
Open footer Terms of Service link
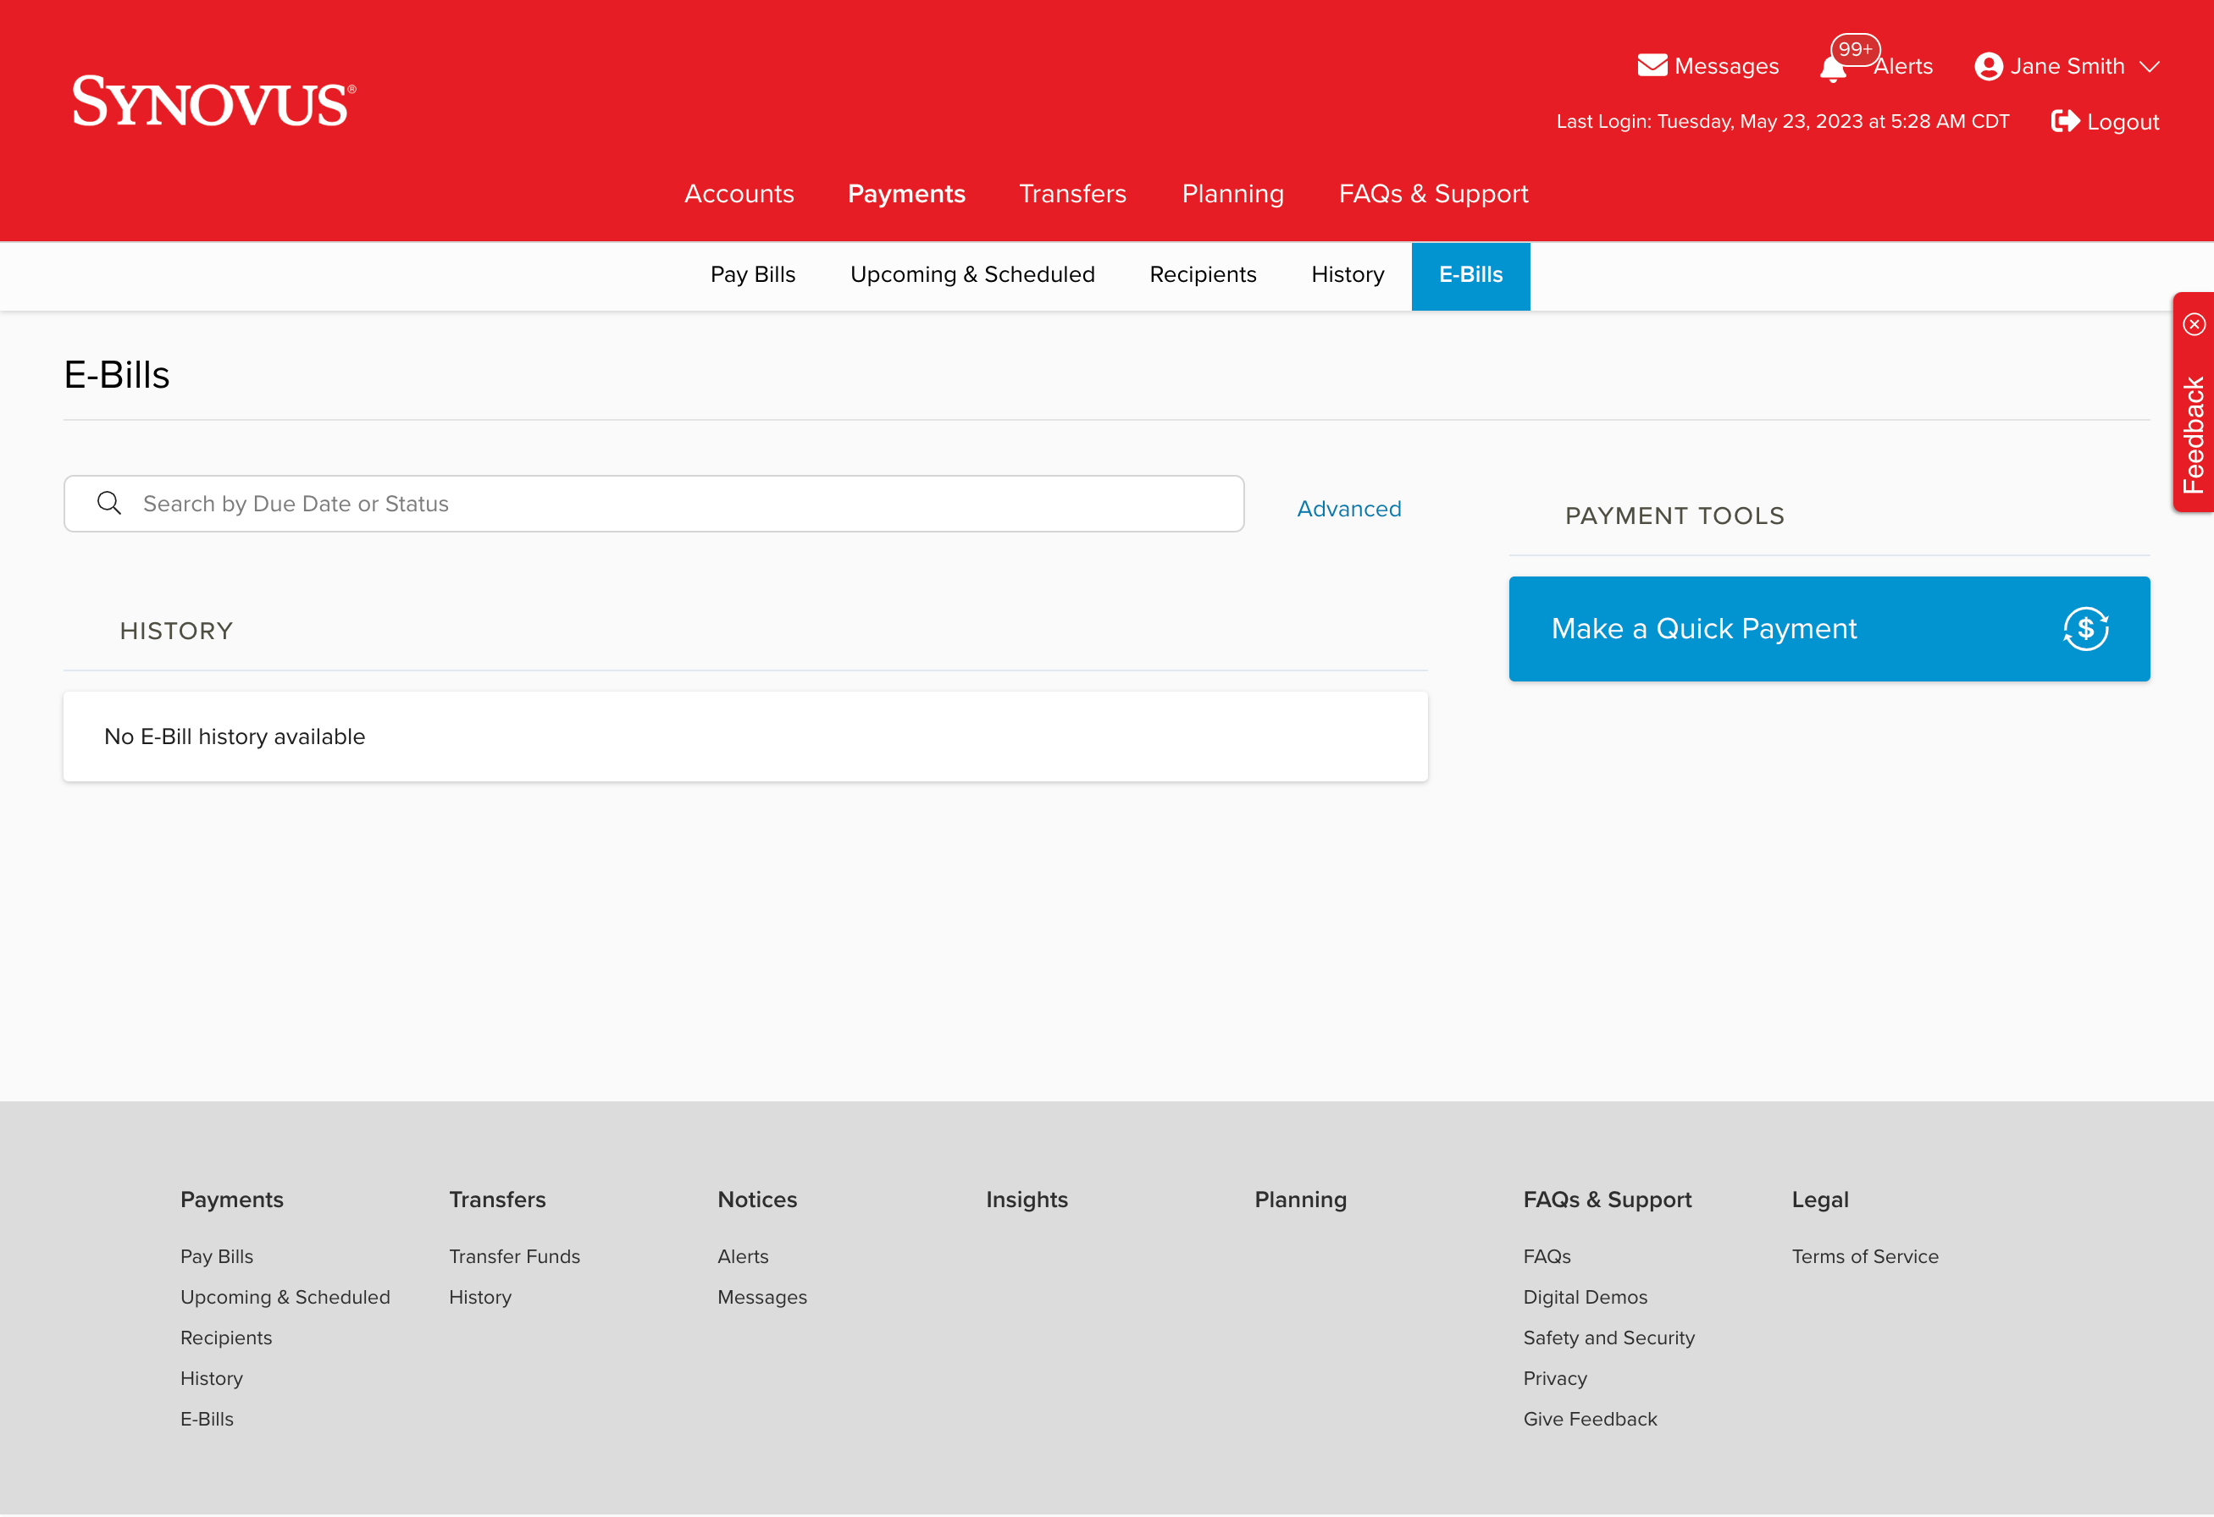tap(1864, 1256)
